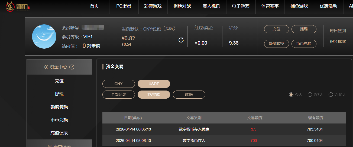
Task: Show 全部记录 transaction filter
Action: click(x=118, y=95)
